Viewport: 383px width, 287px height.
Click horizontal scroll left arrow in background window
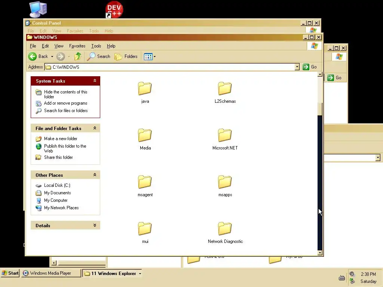point(54,263)
